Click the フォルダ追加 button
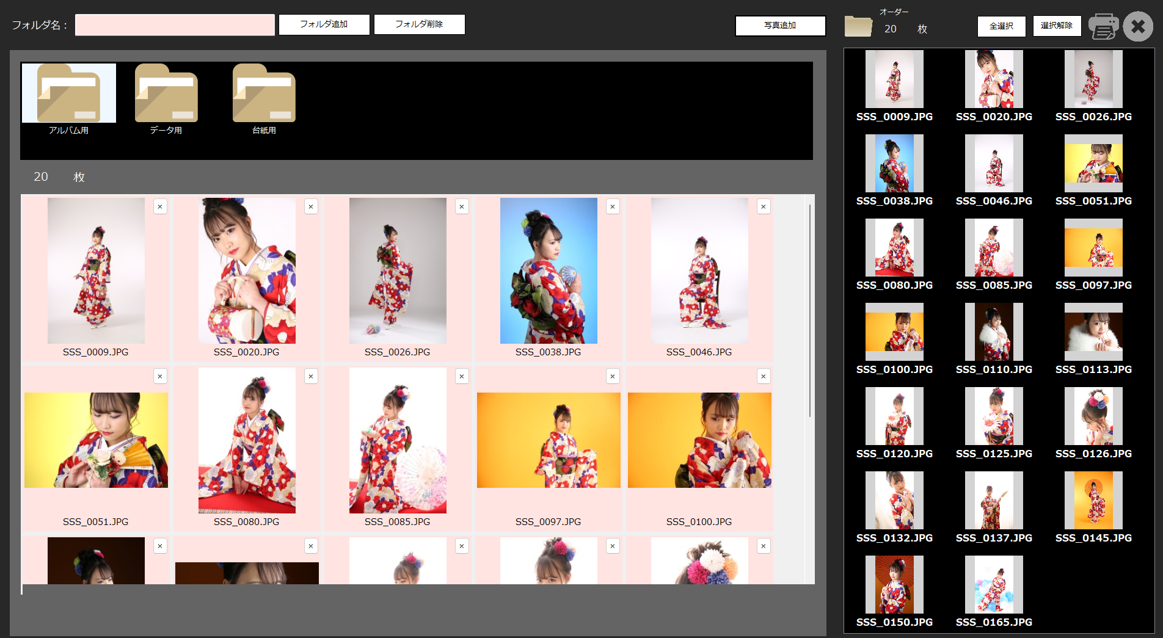This screenshot has height=638, width=1163. pos(324,24)
